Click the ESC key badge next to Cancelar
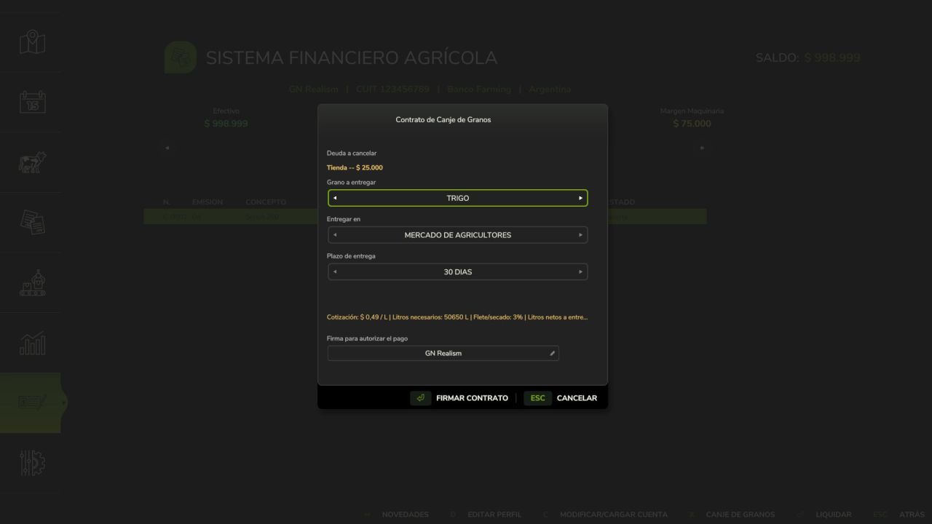The height and width of the screenshot is (524, 932). [x=537, y=398]
